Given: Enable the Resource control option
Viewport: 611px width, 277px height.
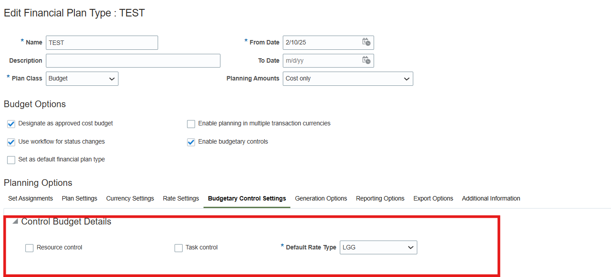Looking at the screenshot, I should [x=29, y=248].
